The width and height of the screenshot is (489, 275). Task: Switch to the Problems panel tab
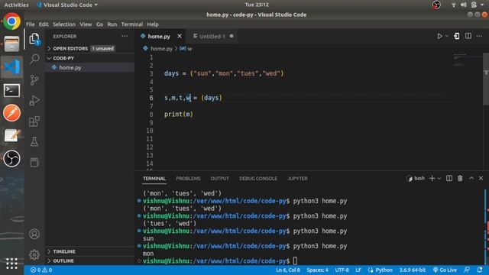click(188, 178)
